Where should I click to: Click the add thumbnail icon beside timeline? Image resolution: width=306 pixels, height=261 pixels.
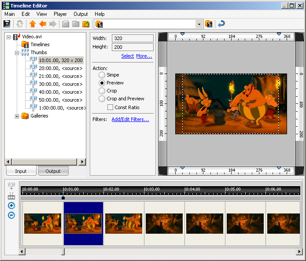(11, 186)
